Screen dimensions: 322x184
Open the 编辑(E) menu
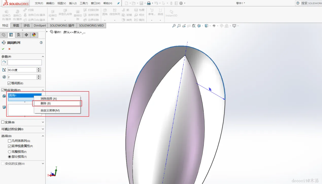point(50,3)
